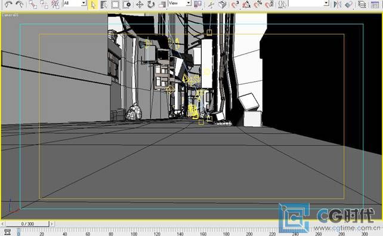
Task: Open the All selection filter dropdown
Action: (75, 3)
